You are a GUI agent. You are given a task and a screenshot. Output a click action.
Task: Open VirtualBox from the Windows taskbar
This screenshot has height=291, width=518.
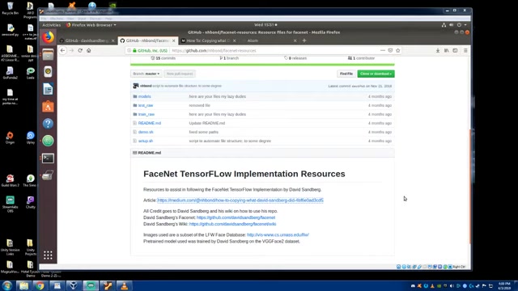[x=74, y=285]
